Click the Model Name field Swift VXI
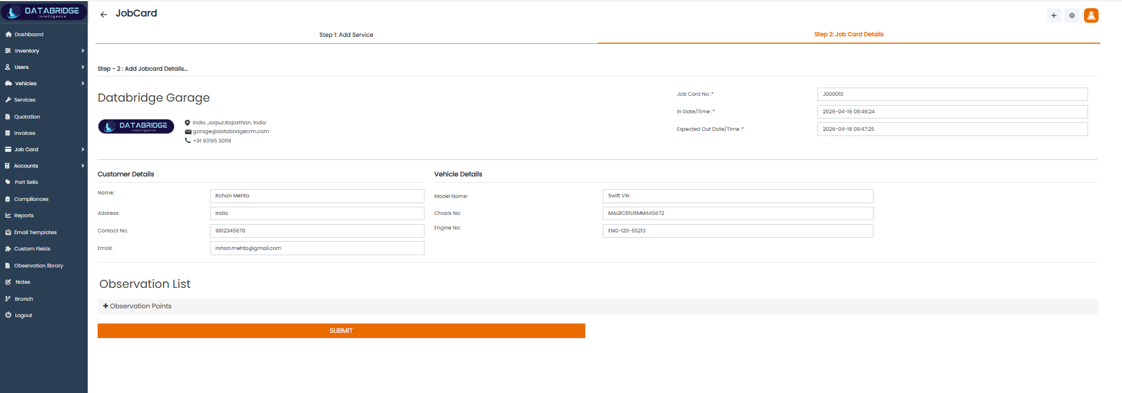Viewport: 1122px width, 393px height. click(738, 196)
